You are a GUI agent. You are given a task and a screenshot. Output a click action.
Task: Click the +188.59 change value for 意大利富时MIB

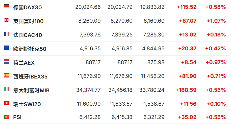click(186, 90)
